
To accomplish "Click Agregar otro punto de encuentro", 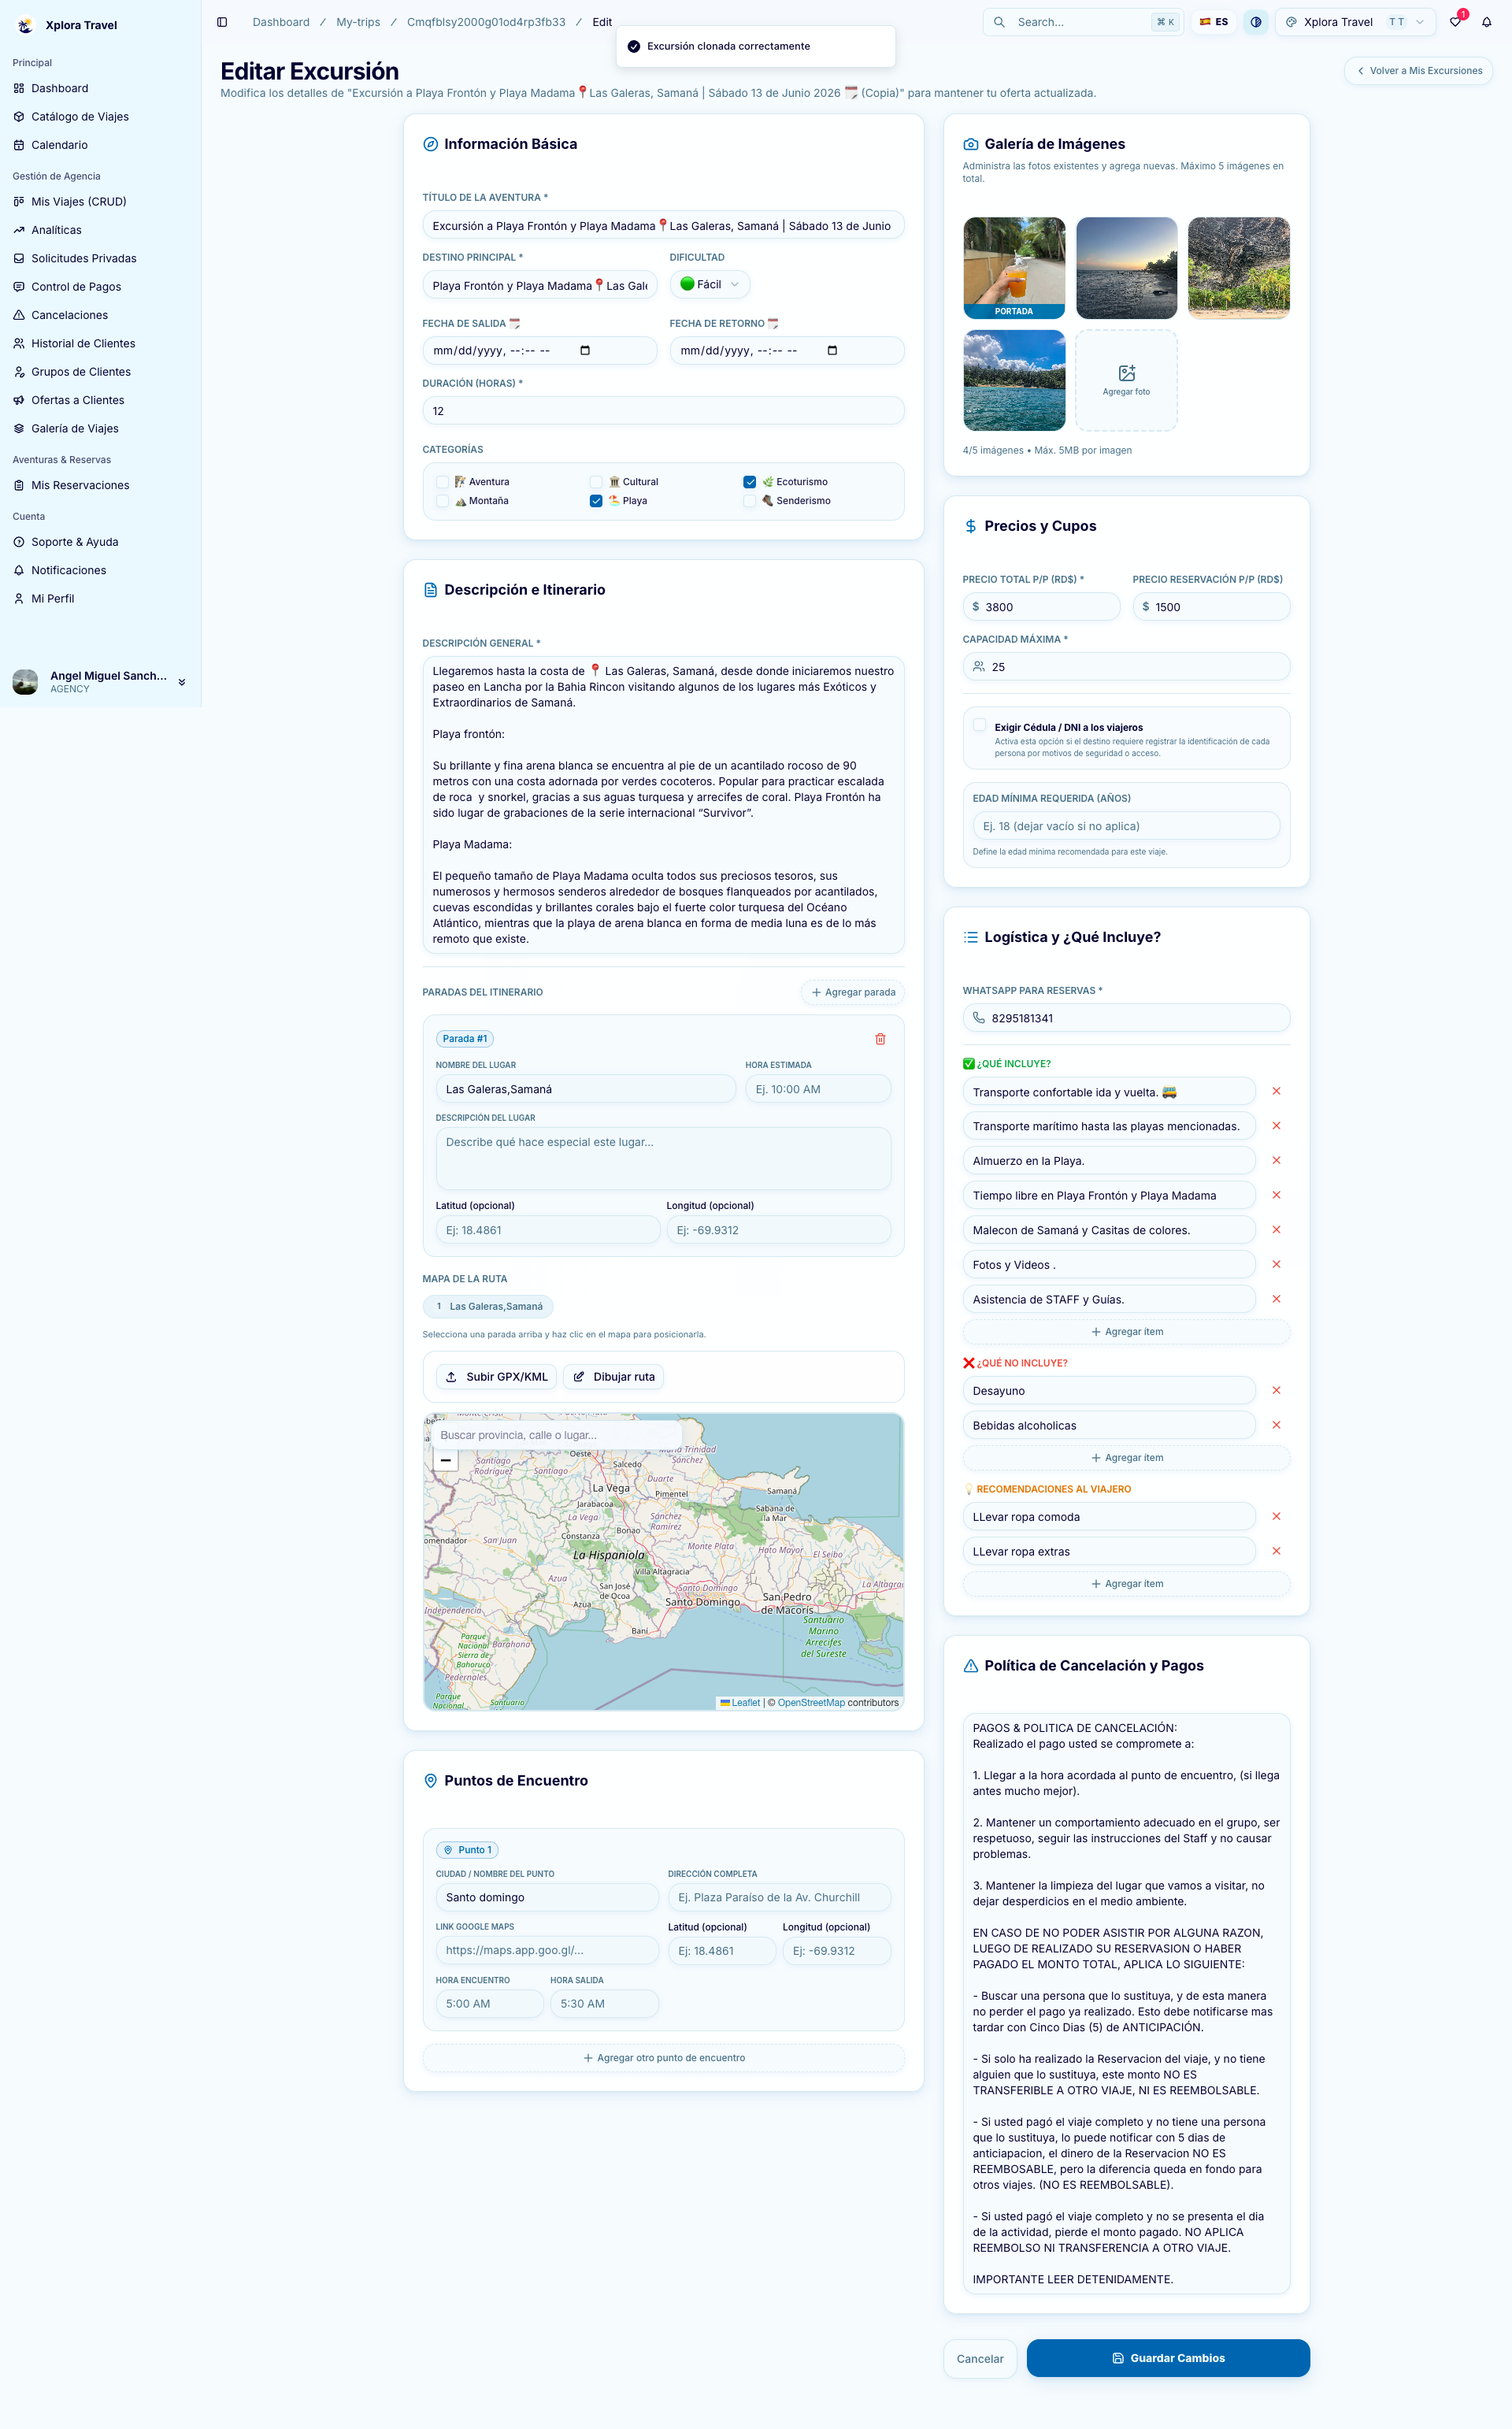I will [x=664, y=2058].
